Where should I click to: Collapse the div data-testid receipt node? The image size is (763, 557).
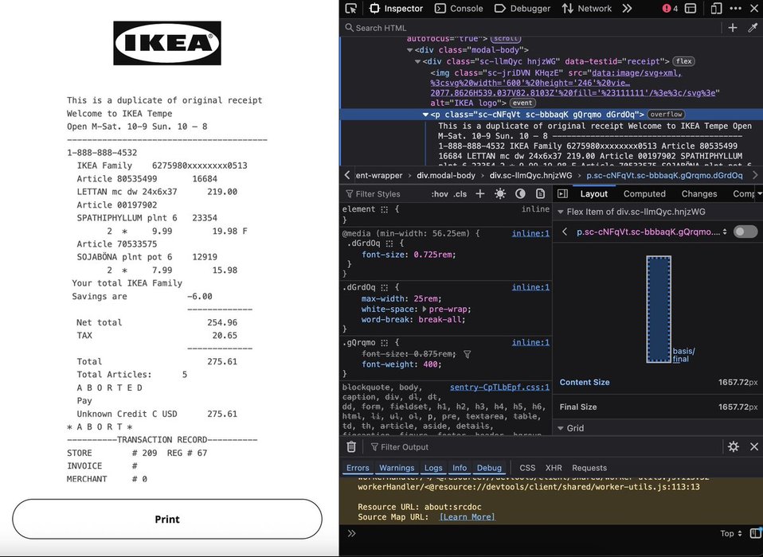[417, 61]
